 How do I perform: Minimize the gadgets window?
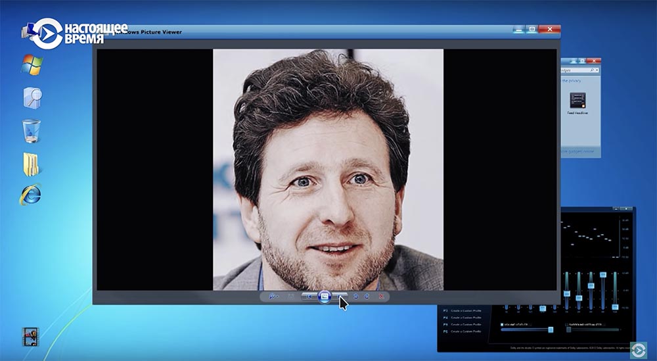coord(573,60)
